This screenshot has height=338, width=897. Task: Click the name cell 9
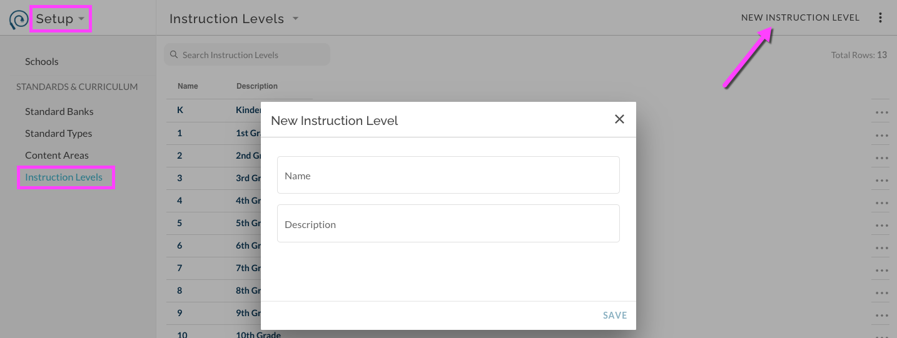[180, 313]
